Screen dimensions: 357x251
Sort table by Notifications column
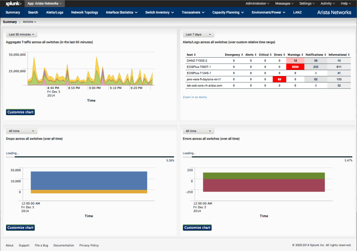pyautogui.click(x=316, y=55)
